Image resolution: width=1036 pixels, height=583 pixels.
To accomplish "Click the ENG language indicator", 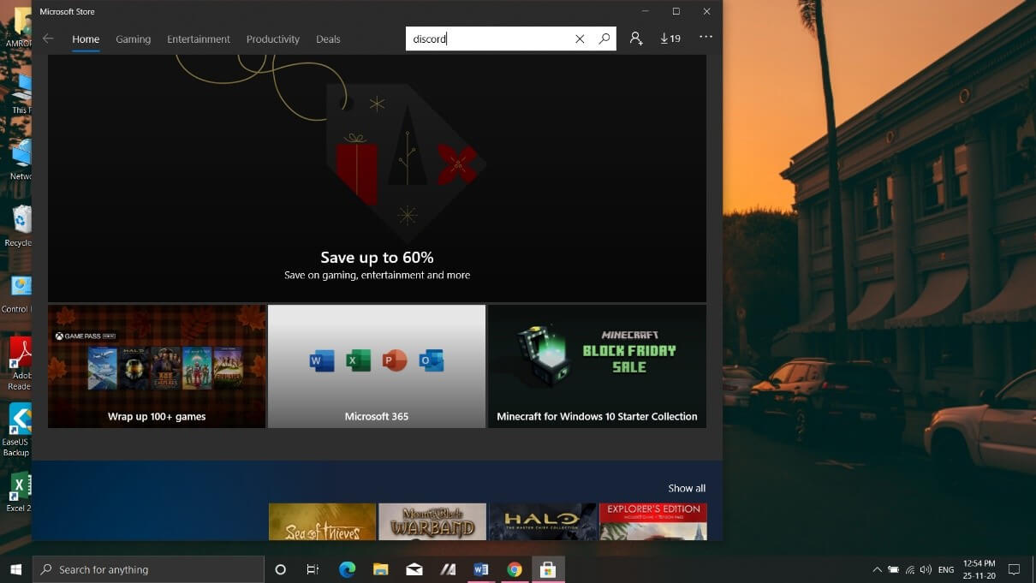I will point(946,569).
